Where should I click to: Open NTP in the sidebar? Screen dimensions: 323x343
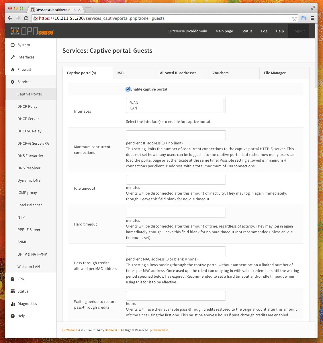31,217
